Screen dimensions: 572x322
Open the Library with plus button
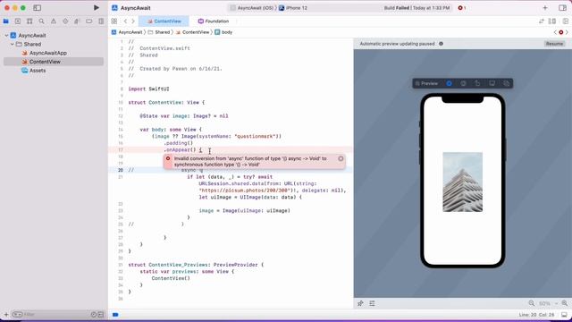[x=545, y=8]
